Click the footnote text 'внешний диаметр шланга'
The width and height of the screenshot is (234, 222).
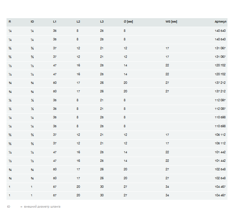click(x=42, y=207)
